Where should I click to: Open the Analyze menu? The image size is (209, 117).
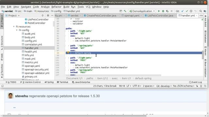click(45, 7)
